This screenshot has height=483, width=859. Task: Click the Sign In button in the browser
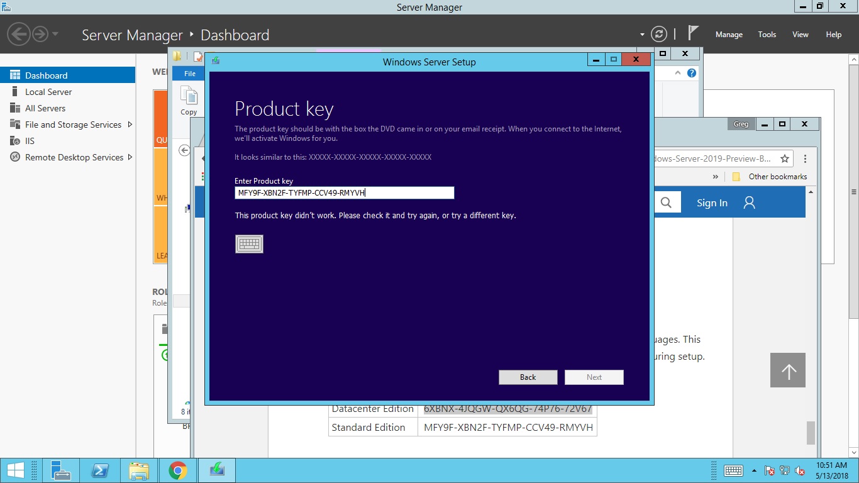point(712,202)
